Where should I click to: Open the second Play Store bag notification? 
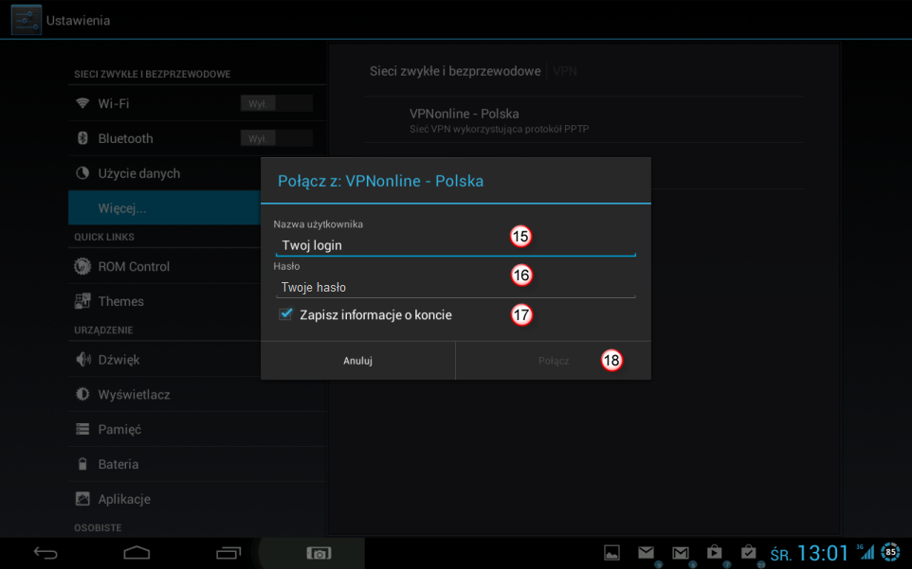point(749,552)
